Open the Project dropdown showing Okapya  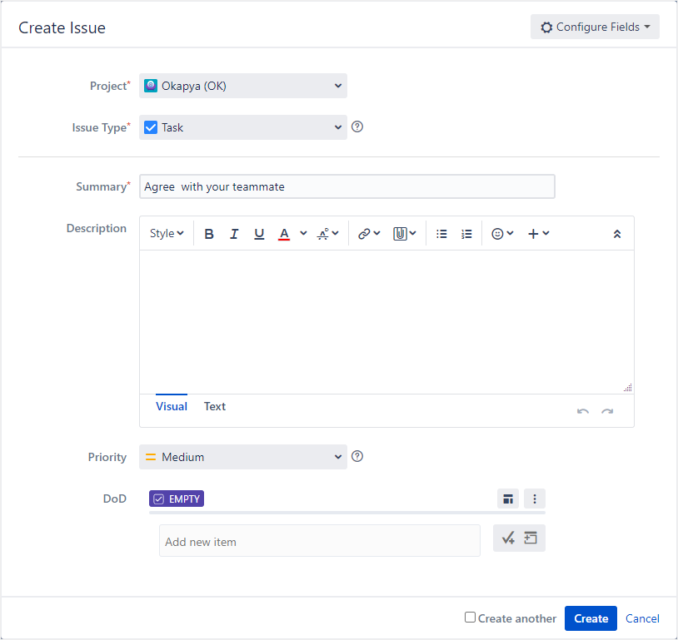tap(242, 86)
